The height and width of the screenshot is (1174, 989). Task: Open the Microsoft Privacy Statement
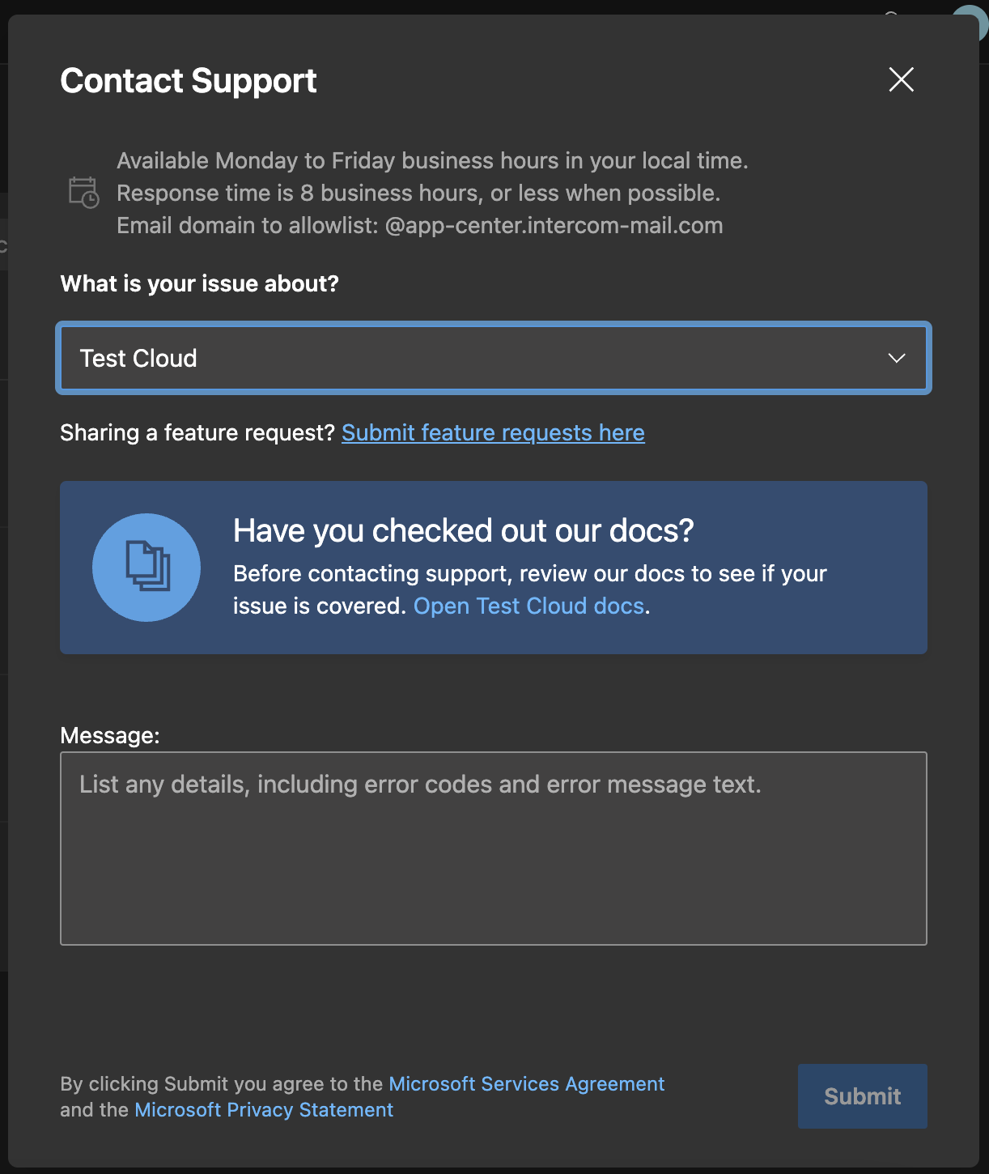264,1110
